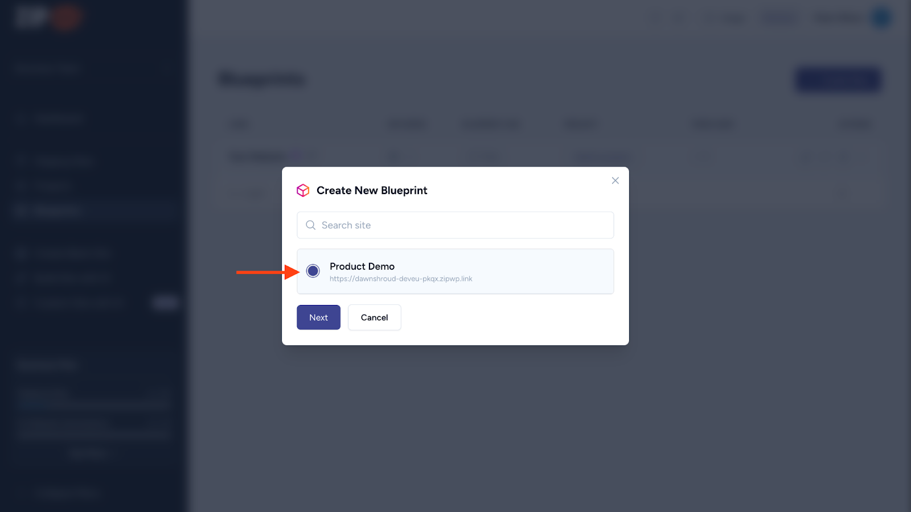This screenshot has width=911, height=512.
Task: Click the blurred dark blue button behind dialog
Action: click(x=838, y=80)
